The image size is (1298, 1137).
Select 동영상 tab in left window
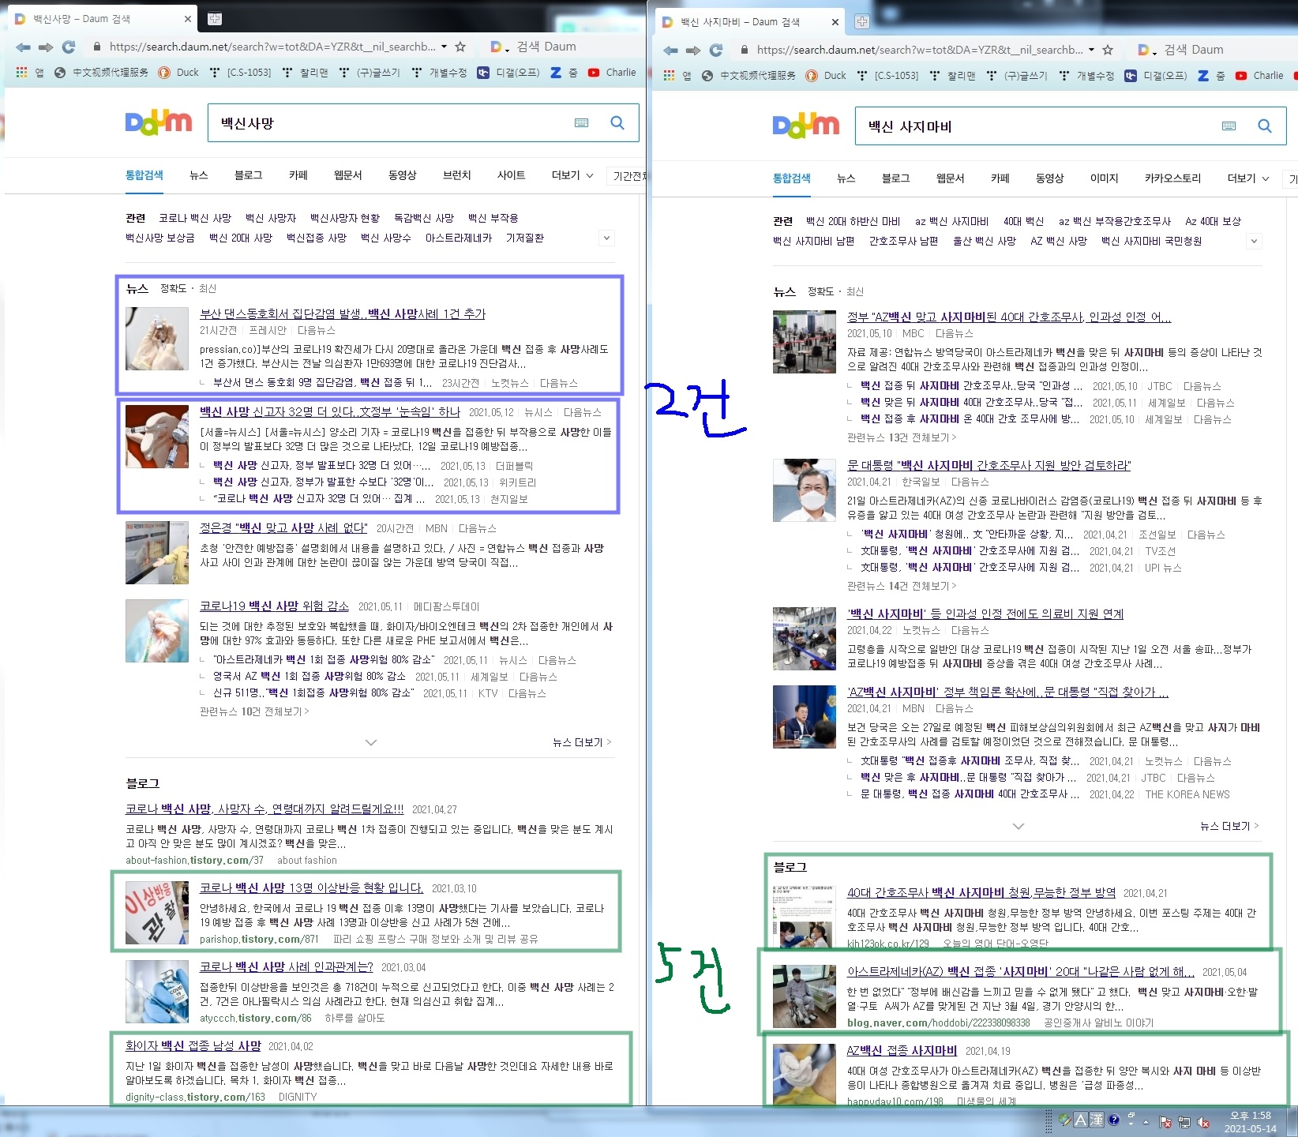click(402, 175)
